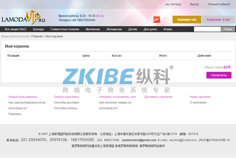Screen dimensions: 236x158
Task: Open Бренды menu item
Action: (38, 29)
